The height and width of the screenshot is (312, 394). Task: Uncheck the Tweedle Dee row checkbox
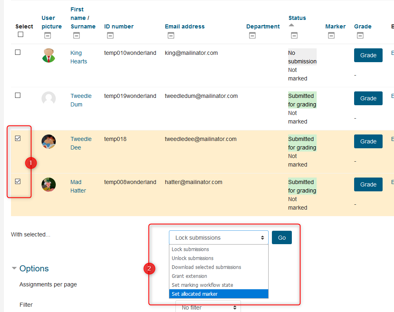pyautogui.click(x=18, y=139)
